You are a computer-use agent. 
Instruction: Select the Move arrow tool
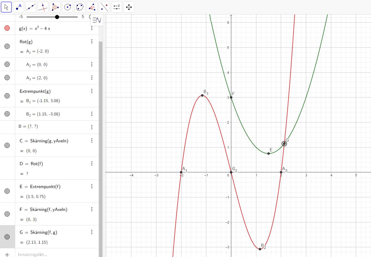(6, 7)
